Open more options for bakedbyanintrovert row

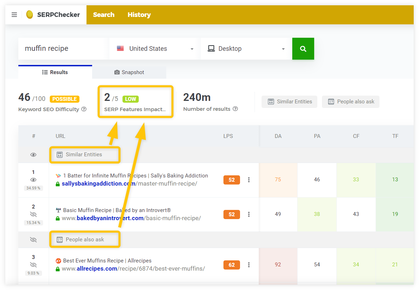coord(249,214)
